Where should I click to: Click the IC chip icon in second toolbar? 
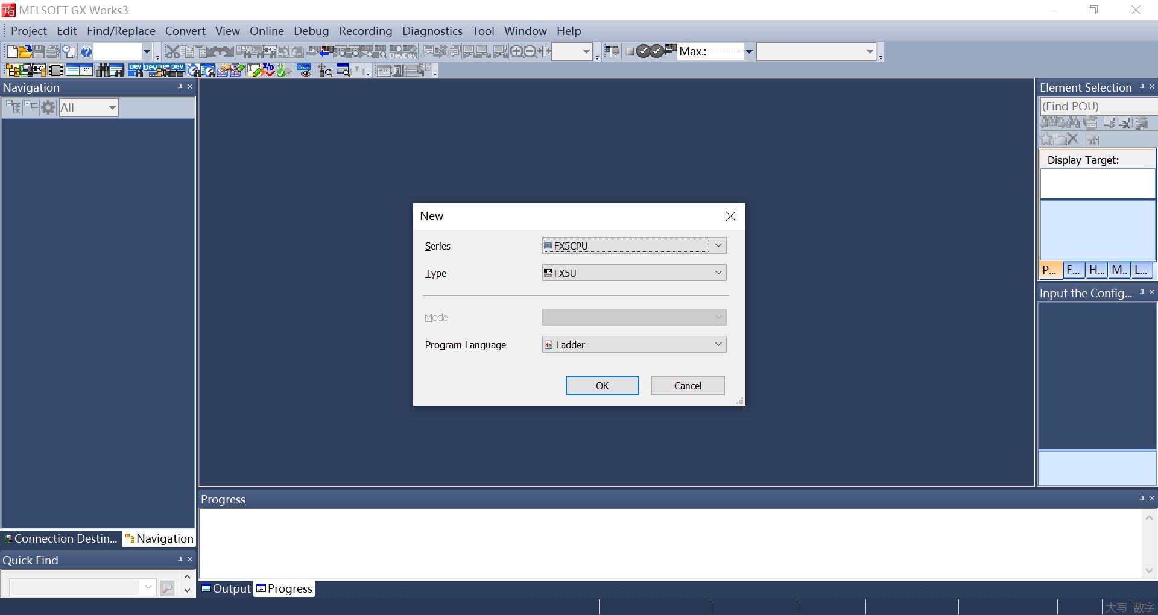56,71
